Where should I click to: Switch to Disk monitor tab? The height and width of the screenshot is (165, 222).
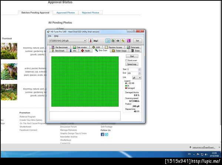(80, 48)
